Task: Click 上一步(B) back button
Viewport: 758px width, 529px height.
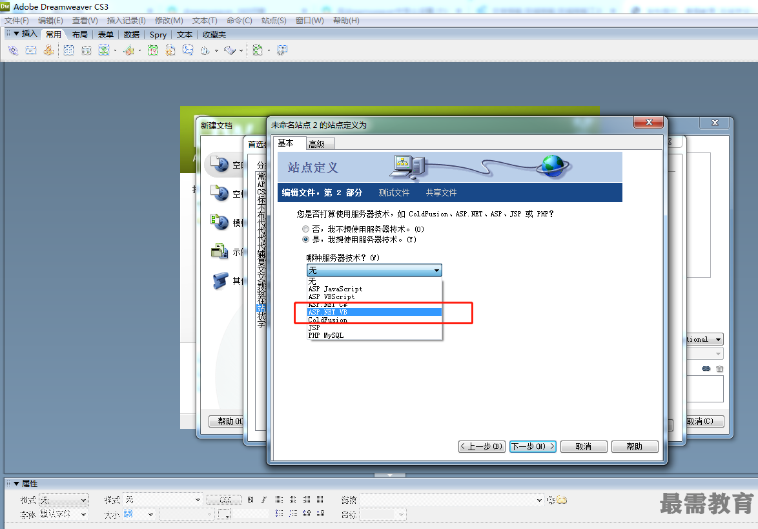Action: [x=482, y=446]
